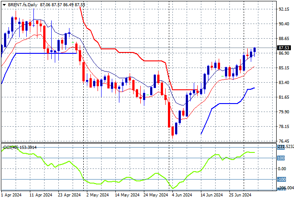This screenshot has height=200, width=294.
Task: Click the thick blue support line in June
Action: click(228, 104)
